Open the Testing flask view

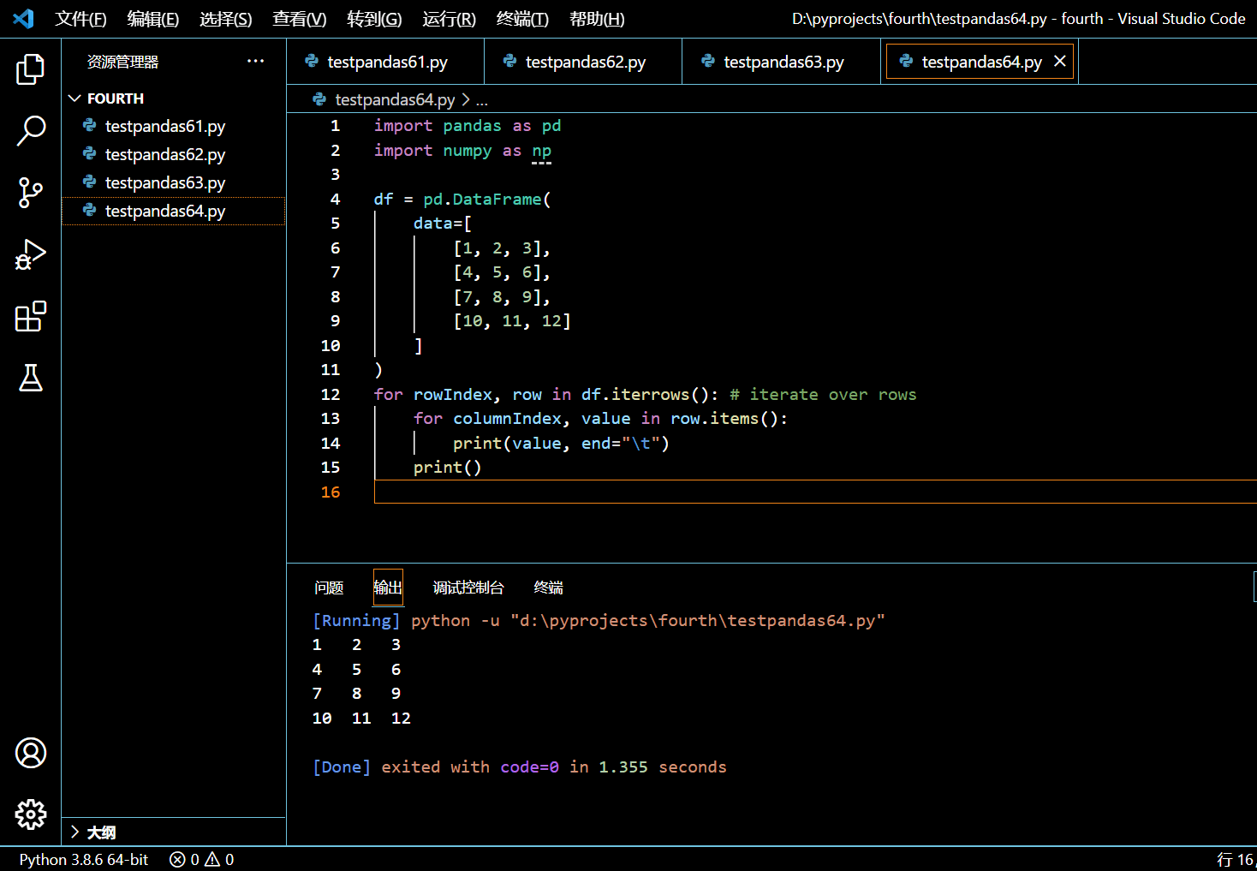pos(31,378)
